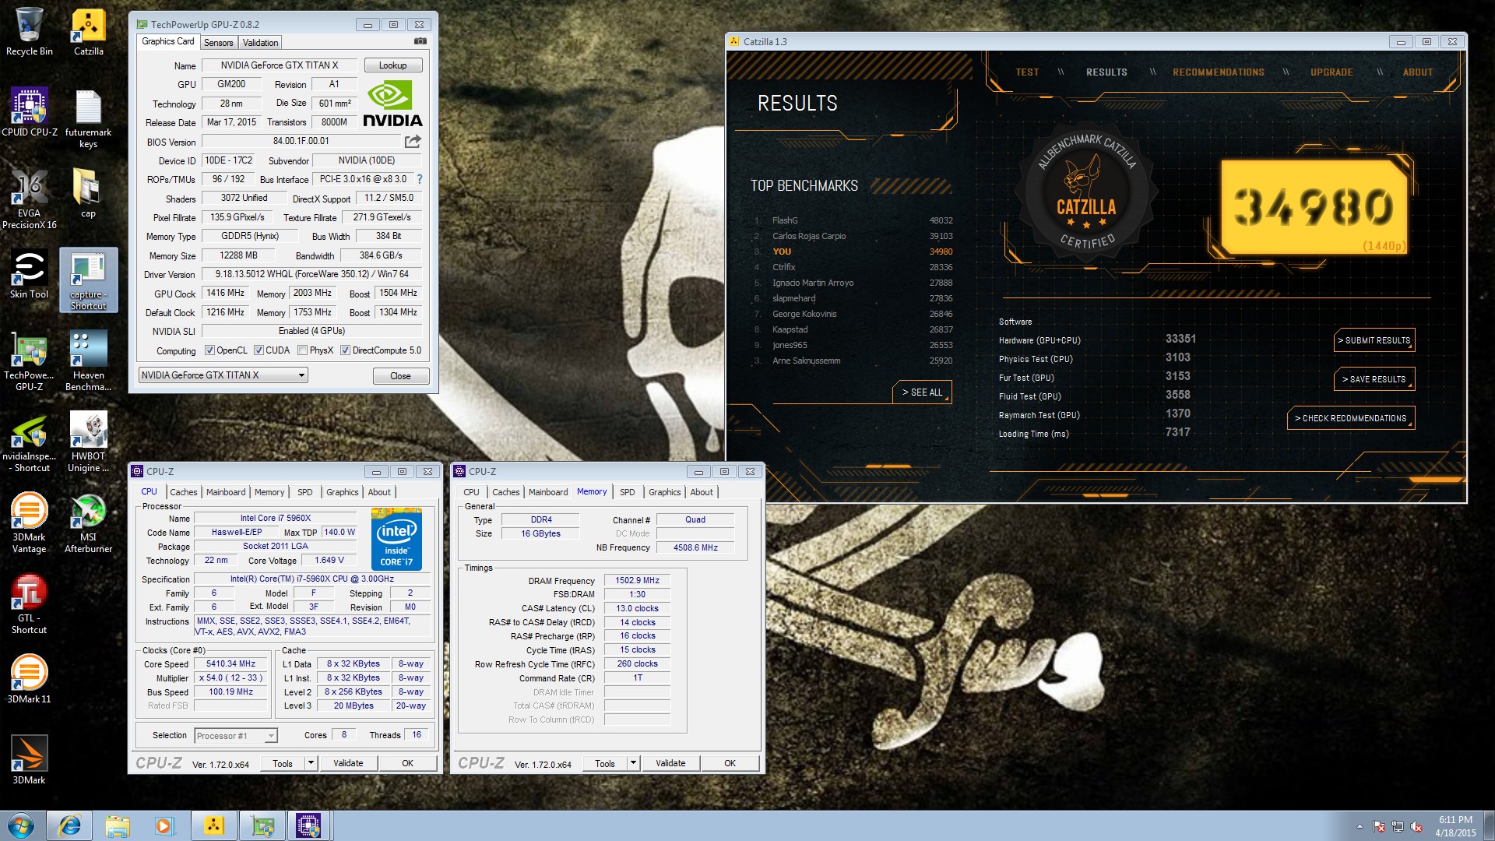
Task: Open GTL shortcut on desktop
Action: coord(29,603)
